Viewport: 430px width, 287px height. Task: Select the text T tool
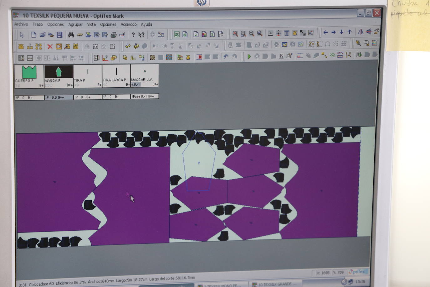(286, 33)
